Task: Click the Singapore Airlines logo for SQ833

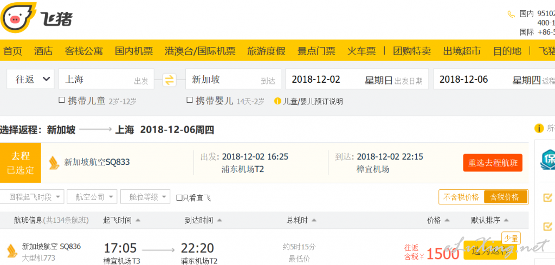Action: click(54, 162)
